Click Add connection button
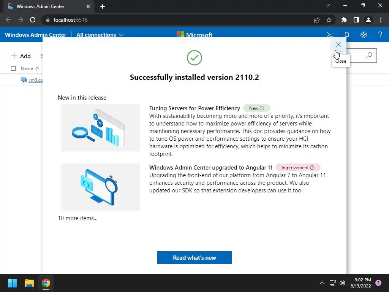Viewport: 389px width, 292px height. (21, 56)
